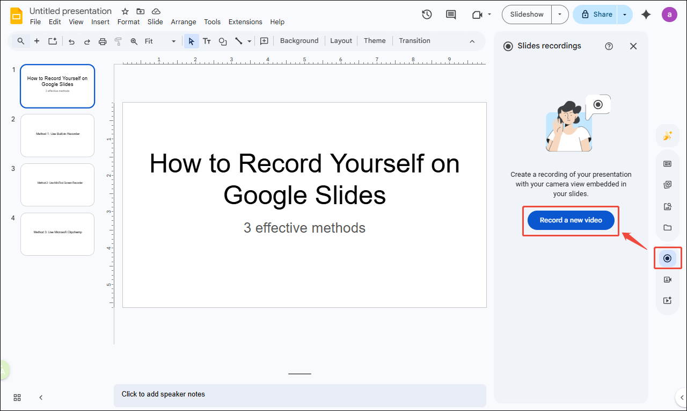Click the Print icon
This screenshot has width=687, height=411.
(x=102, y=41)
